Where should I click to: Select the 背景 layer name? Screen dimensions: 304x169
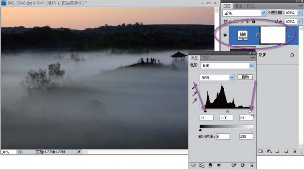(262, 55)
